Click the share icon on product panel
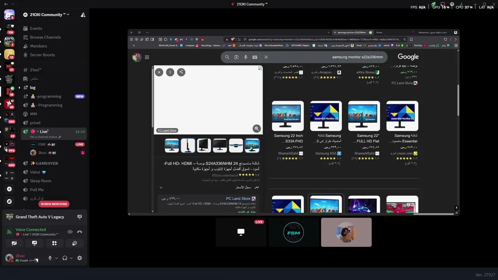The image size is (498, 280). pyautogui.click(x=181, y=72)
